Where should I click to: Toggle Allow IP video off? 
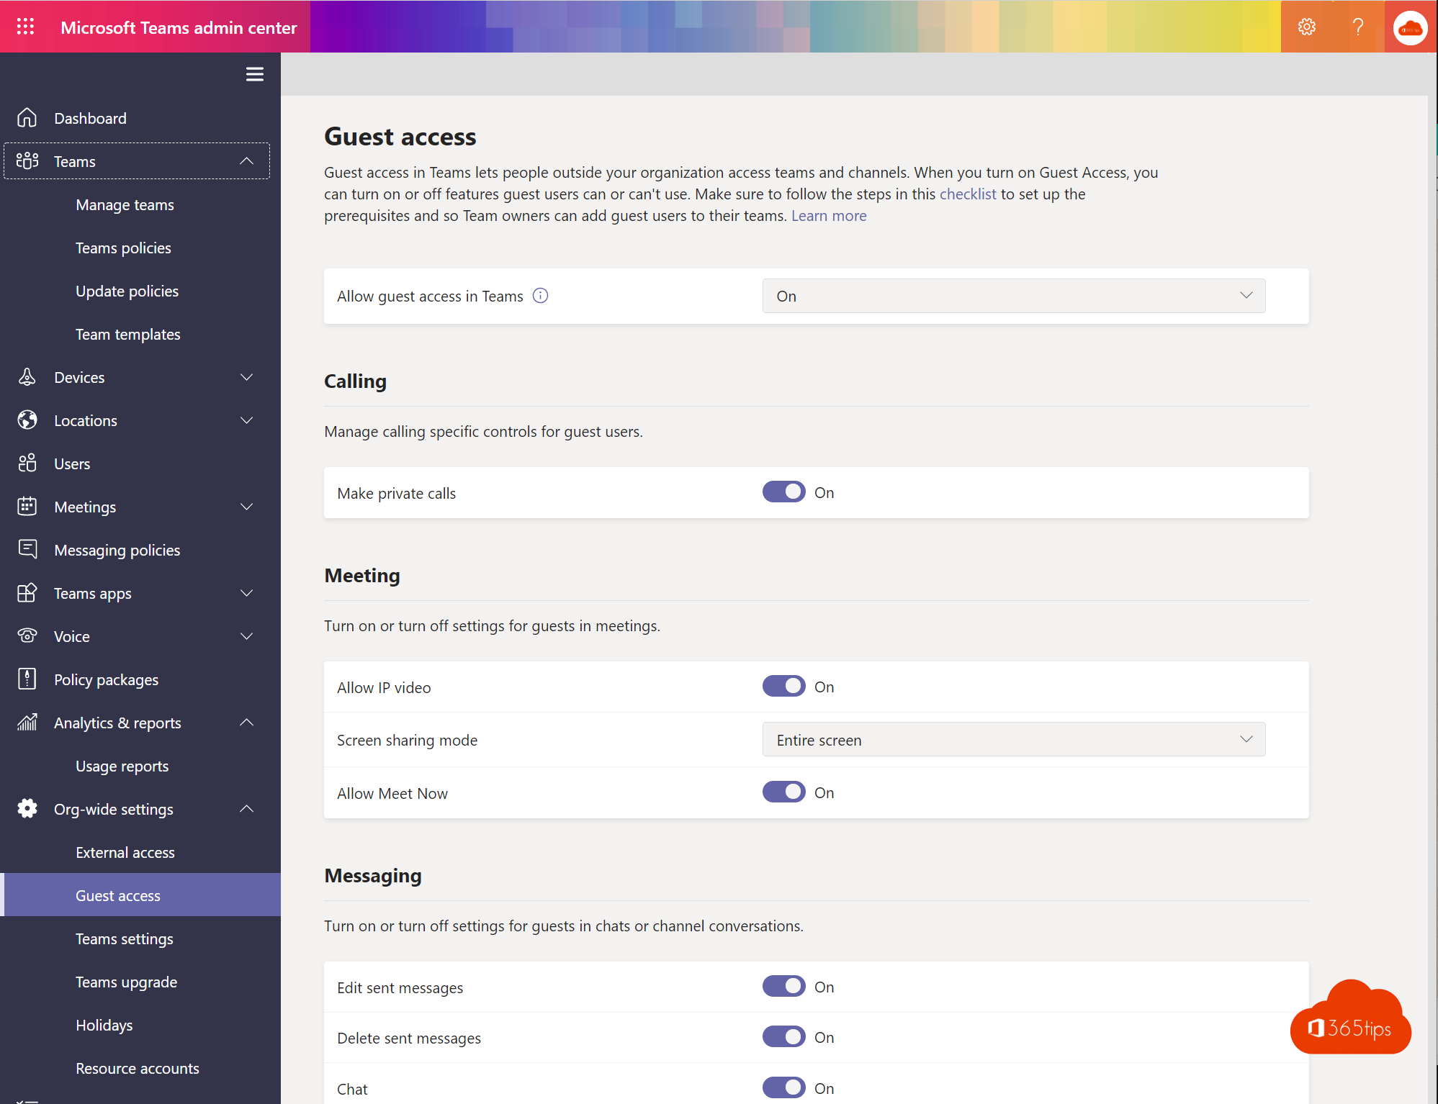tap(782, 687)
